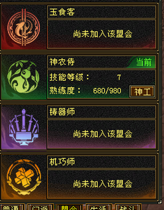Click the red 玉食客 guild emblem

[x=24, y=27]
